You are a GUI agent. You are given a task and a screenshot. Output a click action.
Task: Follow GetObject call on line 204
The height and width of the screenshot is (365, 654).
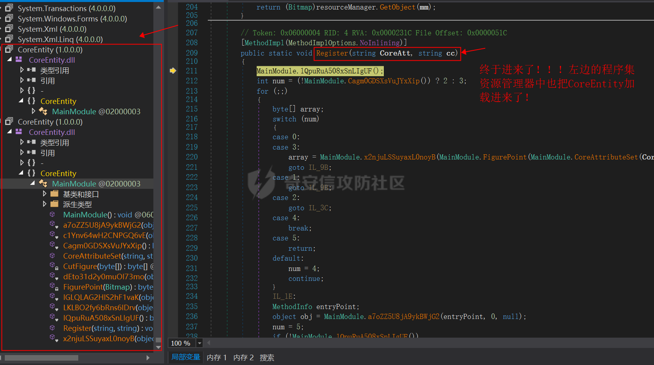tap(397, 7)
